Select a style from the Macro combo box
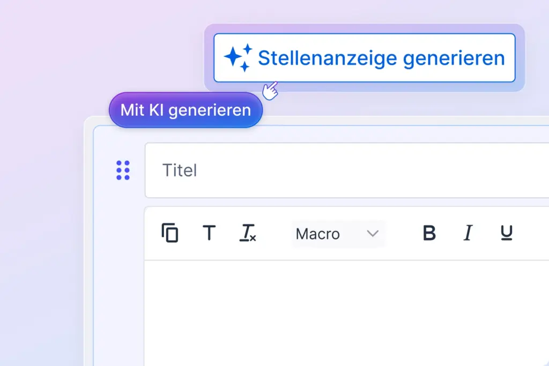Screen dimensions: 549x366 338,234
